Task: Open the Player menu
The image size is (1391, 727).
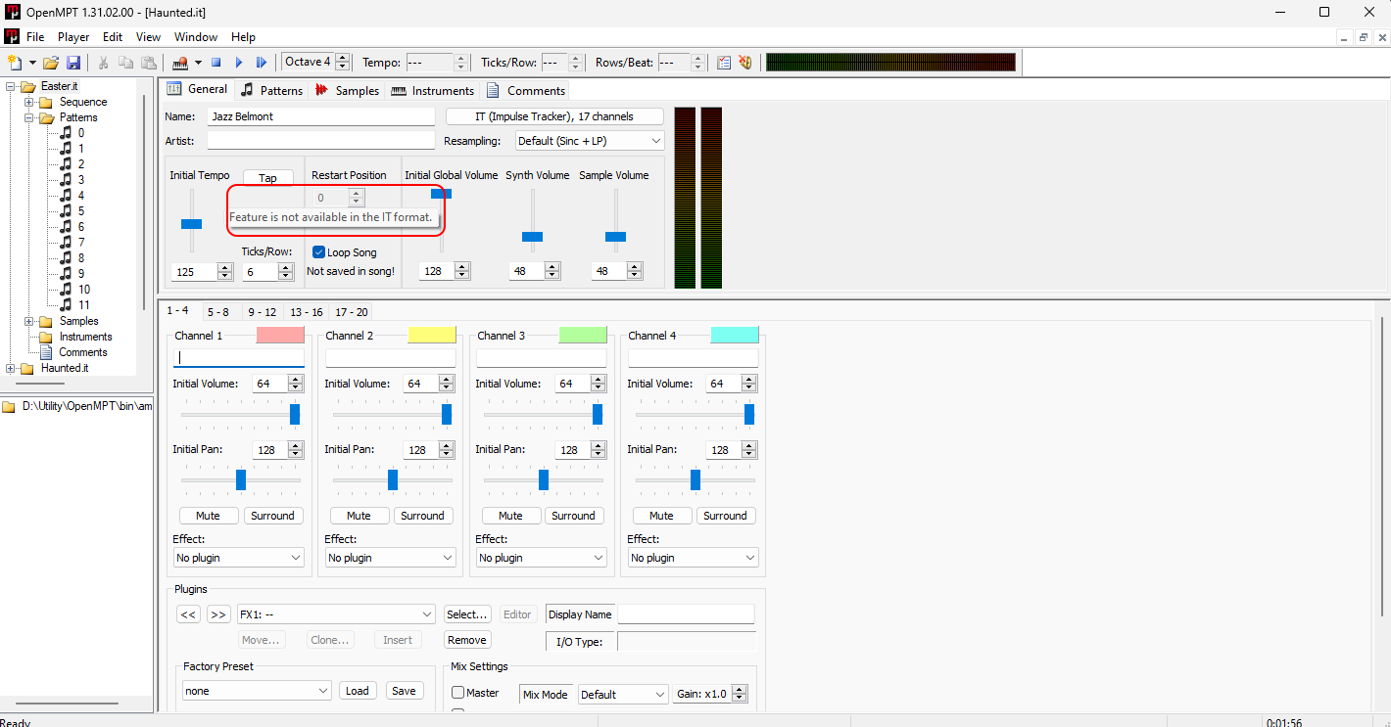Action: (x=73, y=37)
